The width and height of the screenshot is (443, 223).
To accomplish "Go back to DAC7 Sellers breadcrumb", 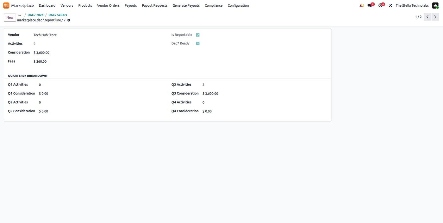I will 58,15.
